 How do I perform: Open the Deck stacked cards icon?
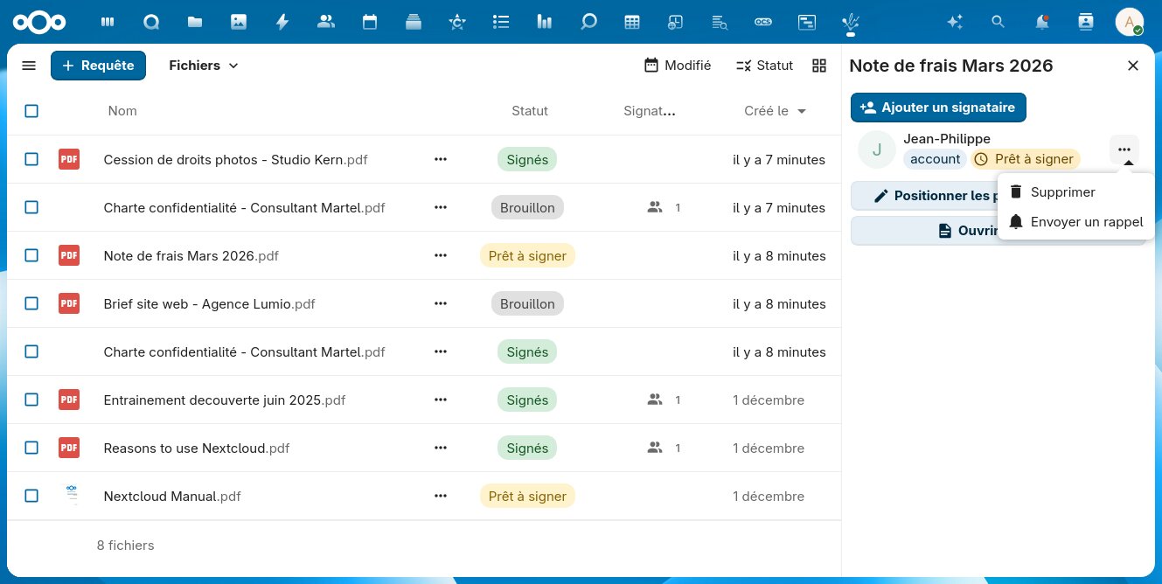pos(414,22)
